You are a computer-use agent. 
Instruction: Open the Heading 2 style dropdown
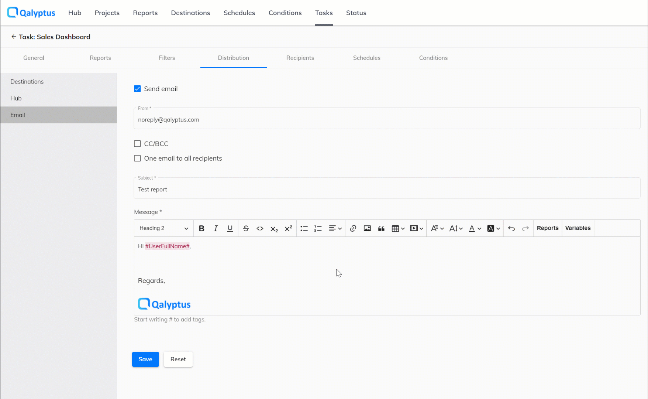[163, 228]
